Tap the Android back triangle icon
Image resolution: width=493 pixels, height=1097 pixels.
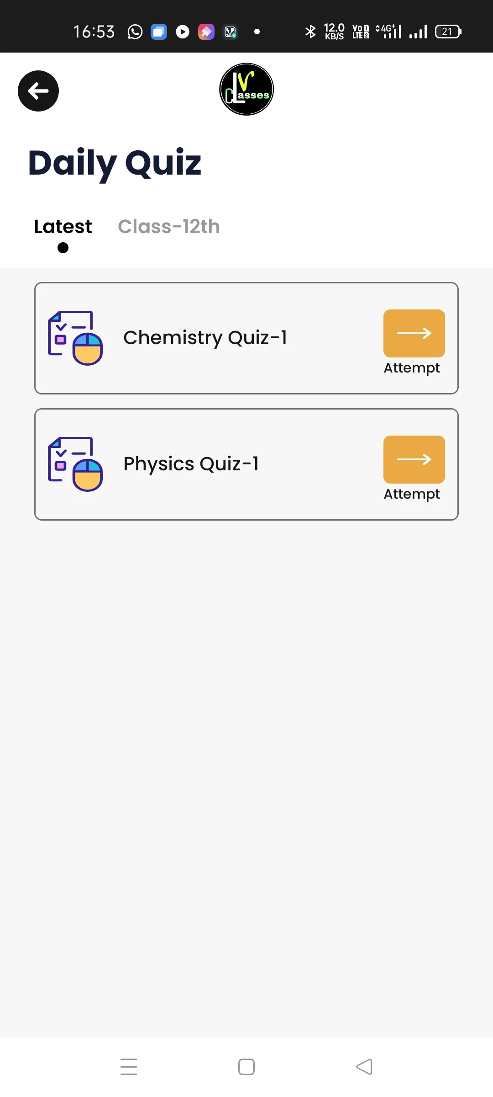pyautogui.click(x=364, y=1067)
